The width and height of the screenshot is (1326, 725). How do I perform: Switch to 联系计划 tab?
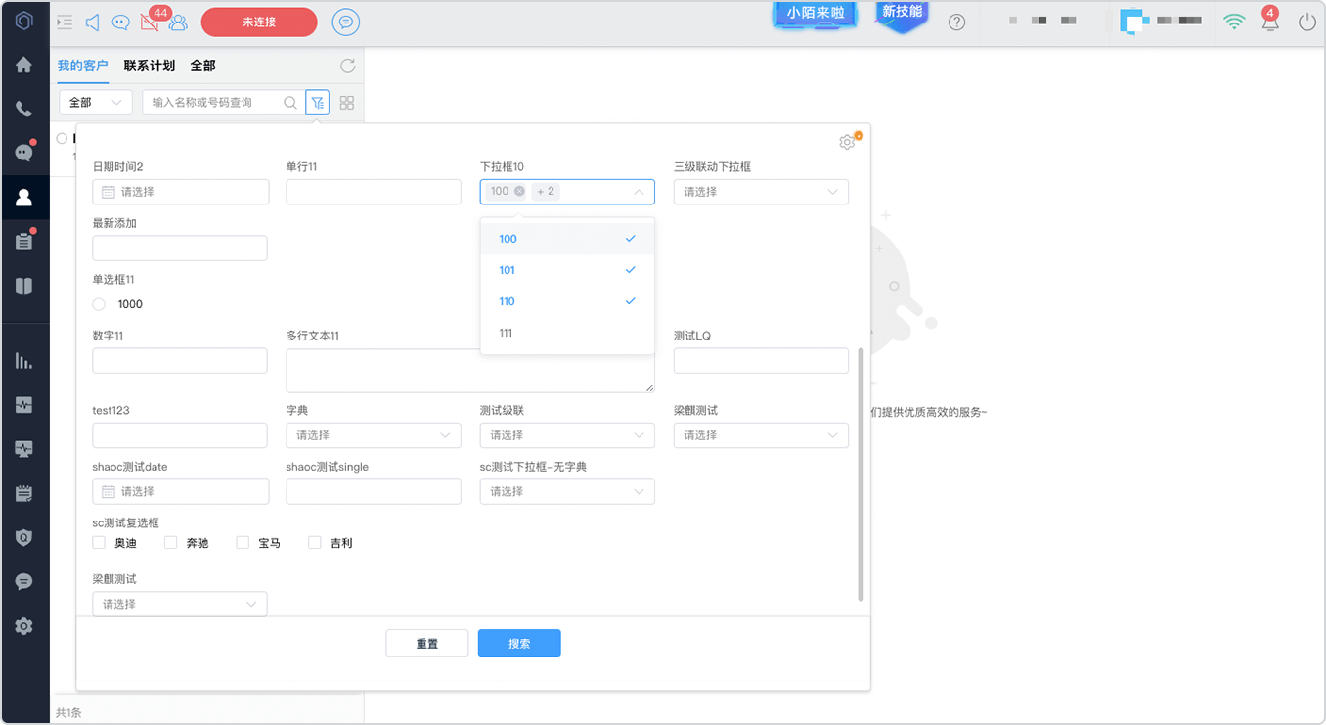[x=150, y=66]
